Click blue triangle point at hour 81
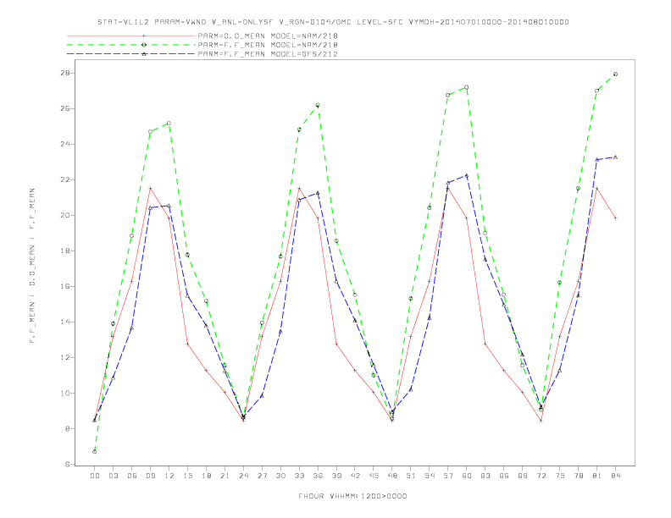The height and width of the screenshot is (518, 671). coord(597,160)
